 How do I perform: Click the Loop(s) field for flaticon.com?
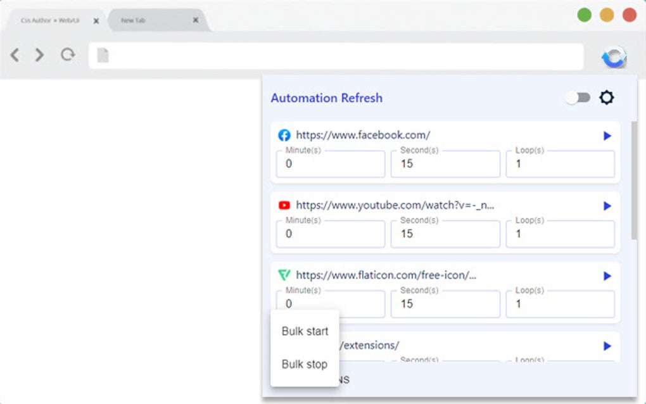point(560,305)
